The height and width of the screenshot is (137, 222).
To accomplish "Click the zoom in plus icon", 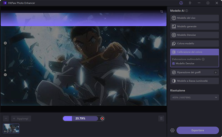I will click(x=5, y=43).
